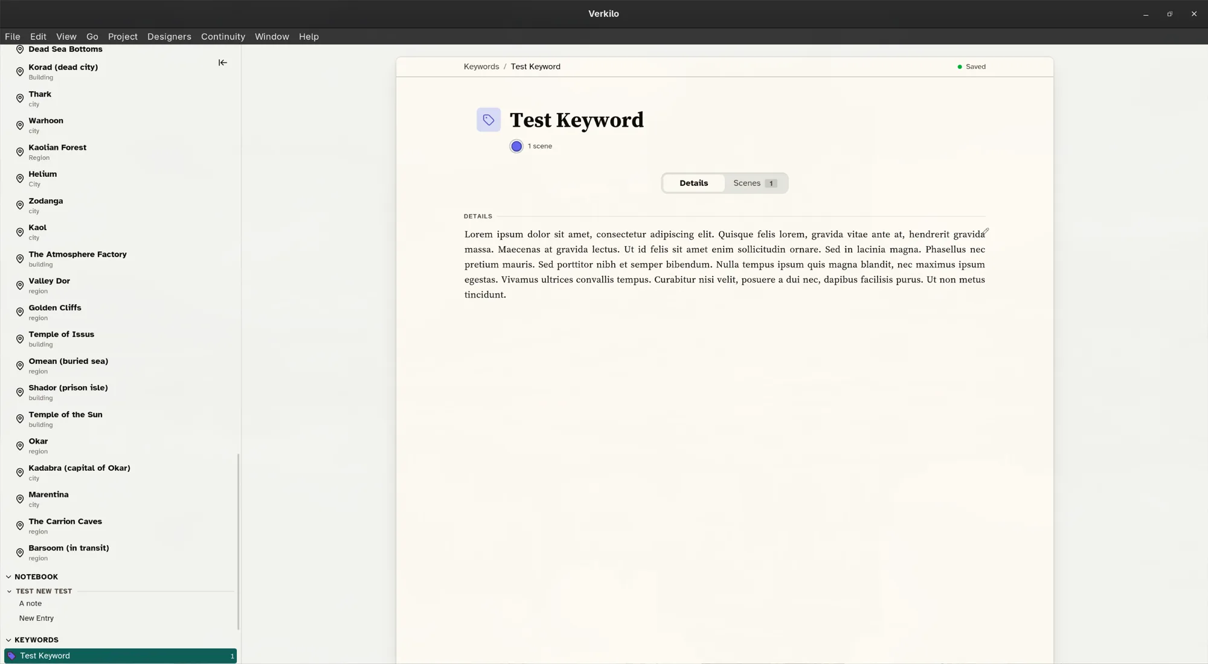The height and width of the screenshot is (664, 1208).
Task: Click into the Lorem ipsum details text
Action: 725,264
